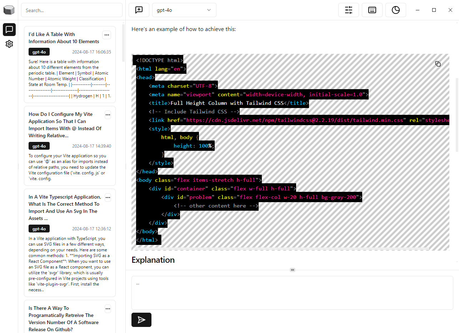Open settings gear in left sidebar
The width and height of the screenshot is (459, 333).
coord(9,44)
